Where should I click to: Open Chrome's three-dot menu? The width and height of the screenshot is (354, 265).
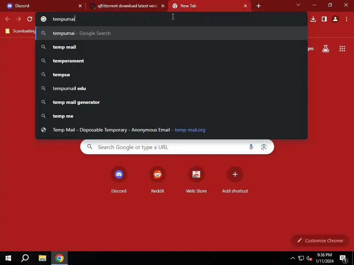tap(346, 19)
